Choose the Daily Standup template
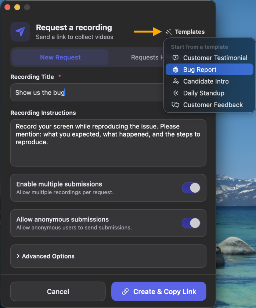 click(209, 93)
